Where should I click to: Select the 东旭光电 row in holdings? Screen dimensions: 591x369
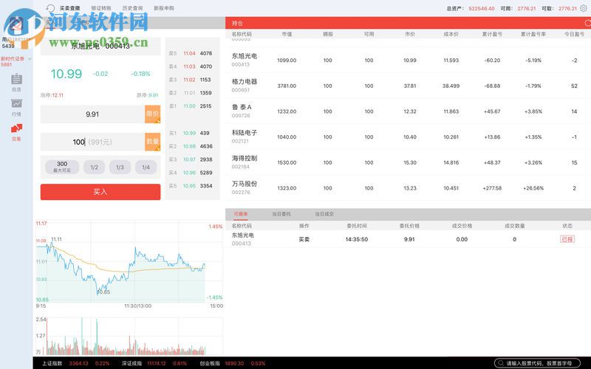(409, 61)
